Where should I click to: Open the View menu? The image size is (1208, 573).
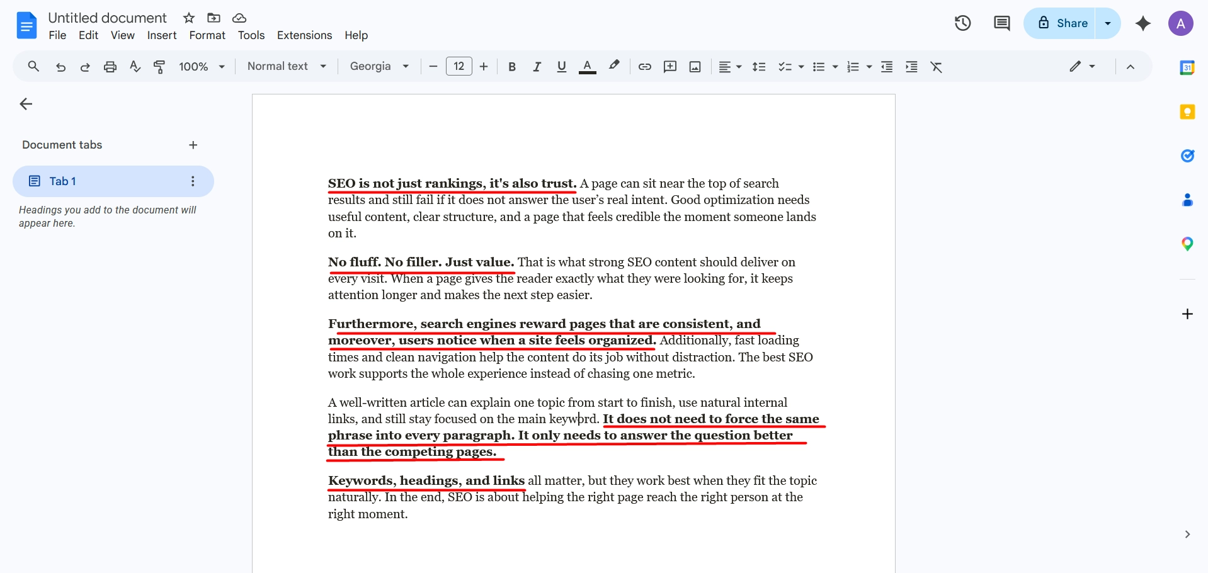pos(123,35)
